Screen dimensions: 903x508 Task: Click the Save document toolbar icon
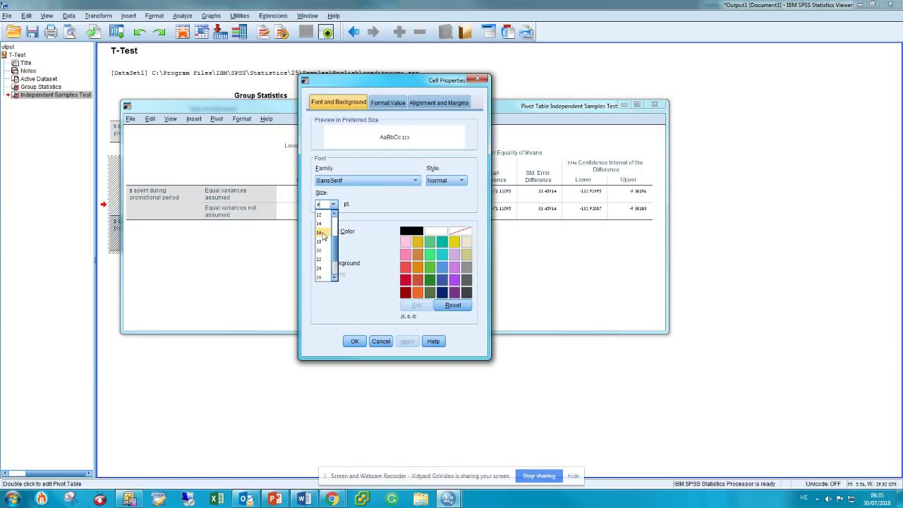pyautogui.click(x=32, y=32)
